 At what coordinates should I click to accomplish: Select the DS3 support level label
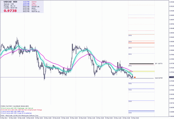point(130,102)
